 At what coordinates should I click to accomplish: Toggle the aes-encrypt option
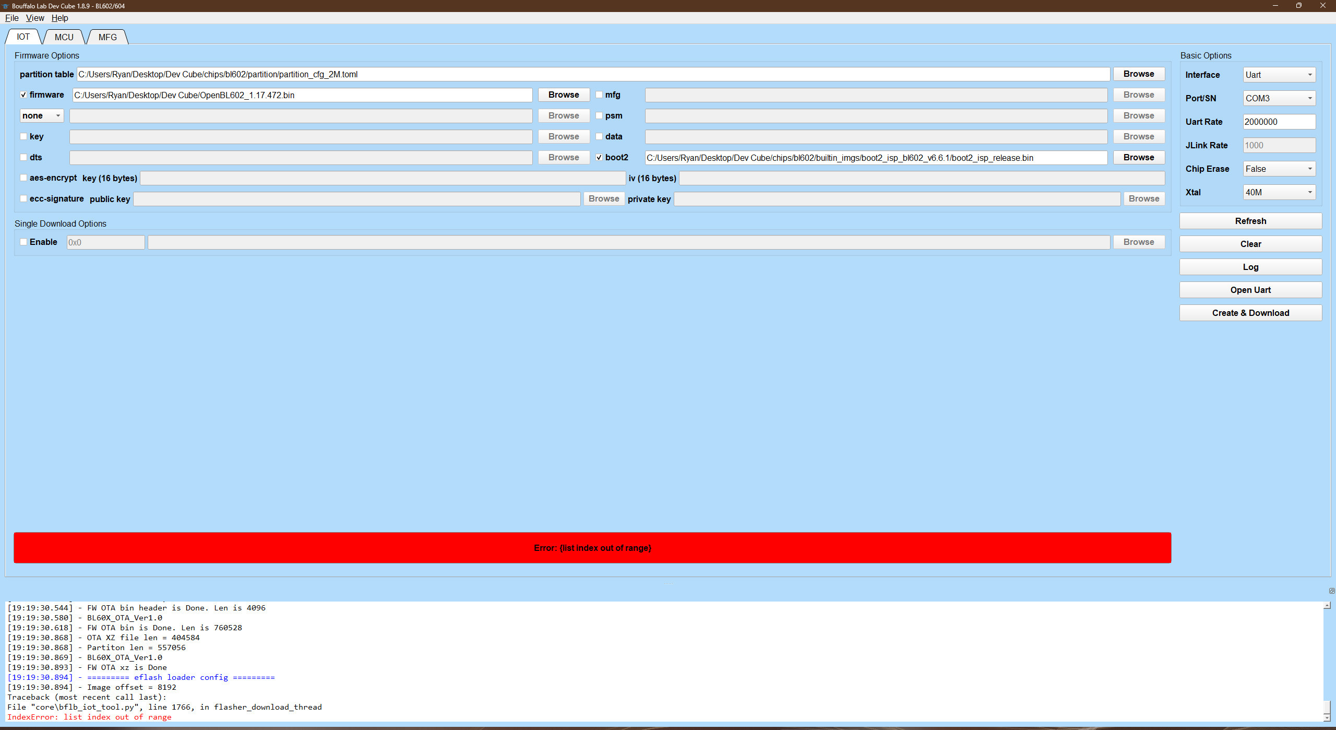point(23,178)
